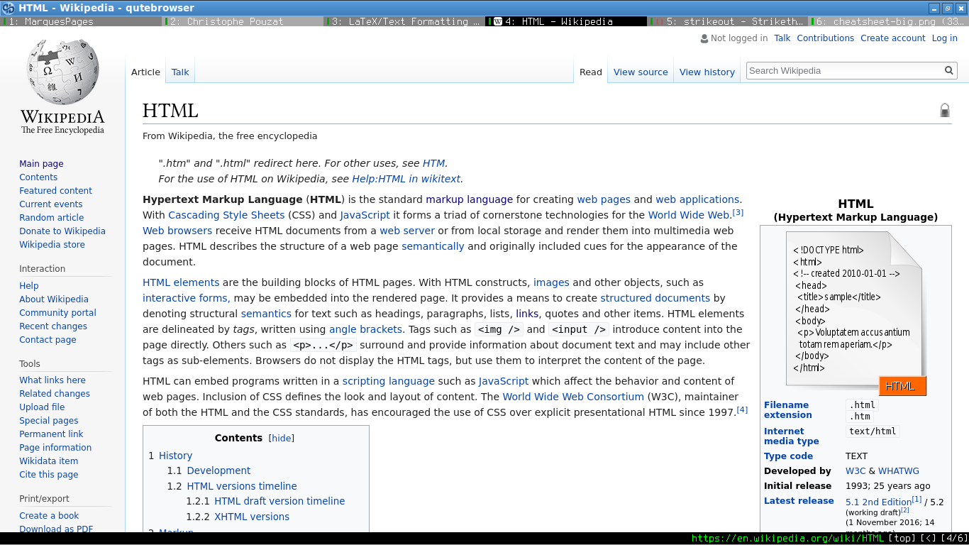Click the page protection padlock icon
Image resolution: width=969 pixels, height=545 pixels.
coord(944,110)
